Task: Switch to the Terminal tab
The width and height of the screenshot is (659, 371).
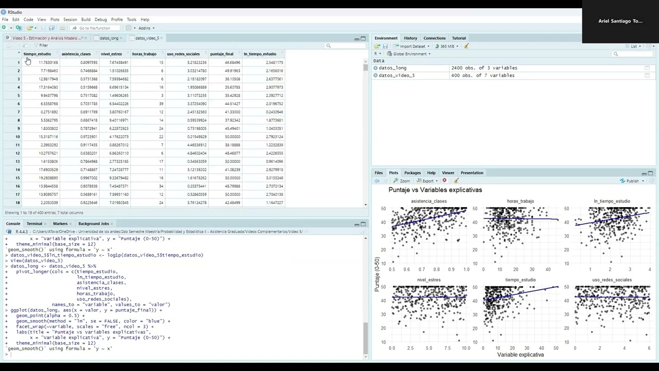Action: [x=34, y=224]
